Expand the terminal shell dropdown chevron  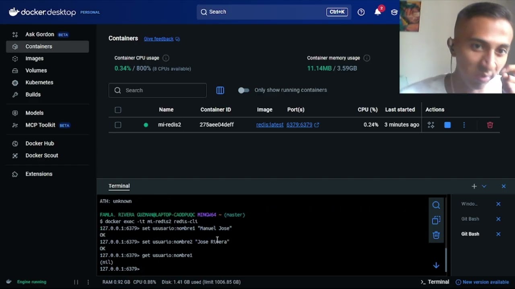(484, 186)
